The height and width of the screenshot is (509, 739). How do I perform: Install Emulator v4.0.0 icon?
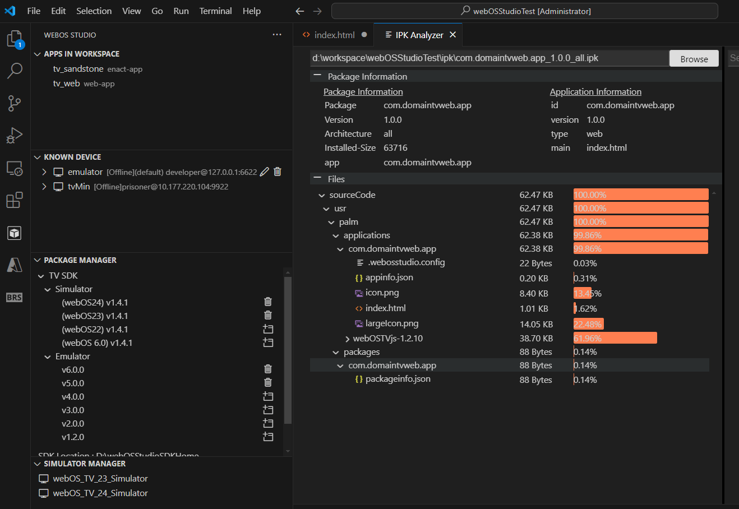coord(268,396)
